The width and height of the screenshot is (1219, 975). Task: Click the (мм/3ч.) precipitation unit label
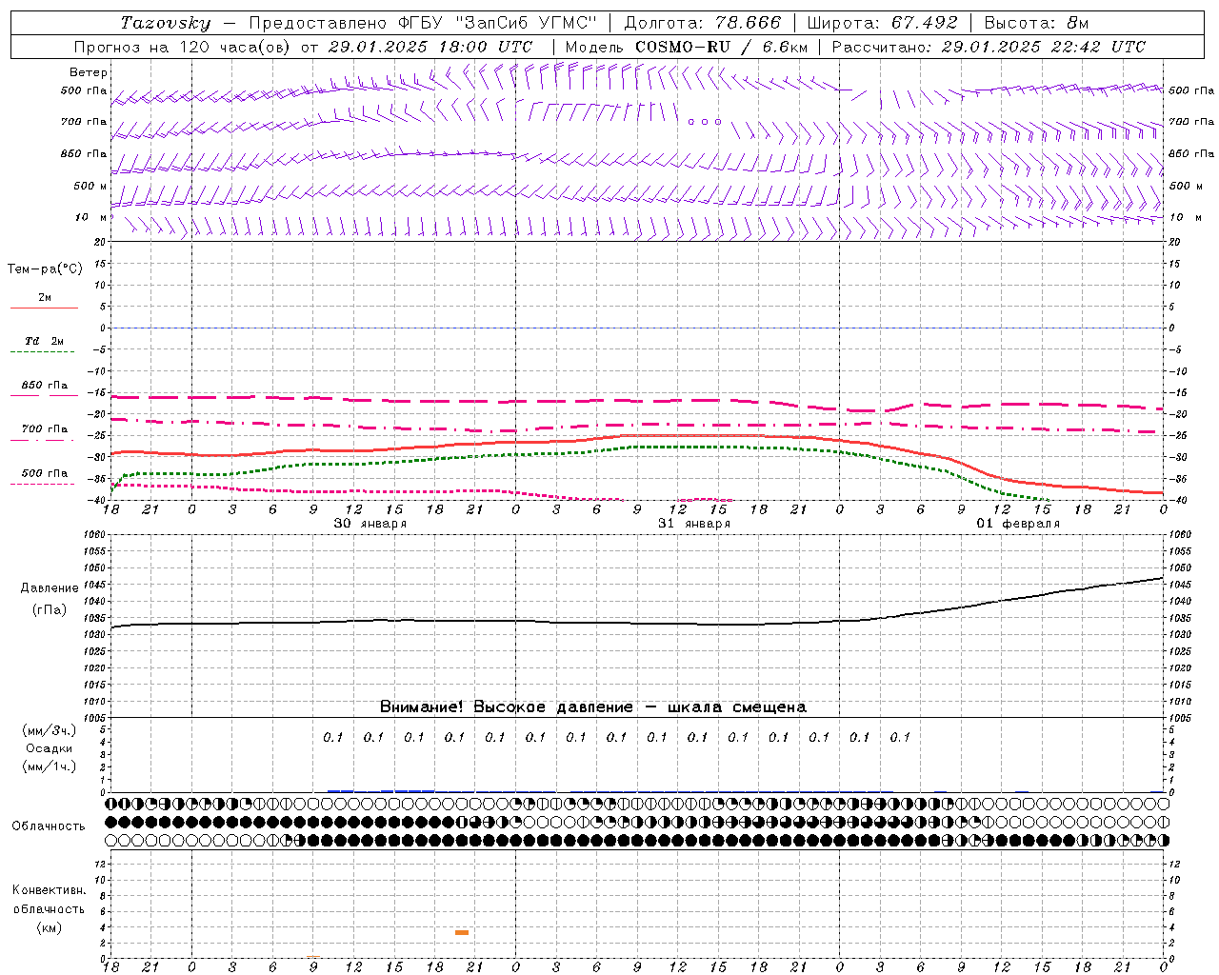50,730
